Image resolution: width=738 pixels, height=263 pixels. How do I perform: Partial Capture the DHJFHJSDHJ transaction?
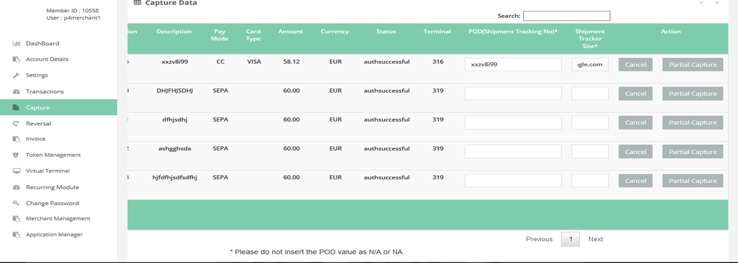pyautogui.click(x=692, y=94)
